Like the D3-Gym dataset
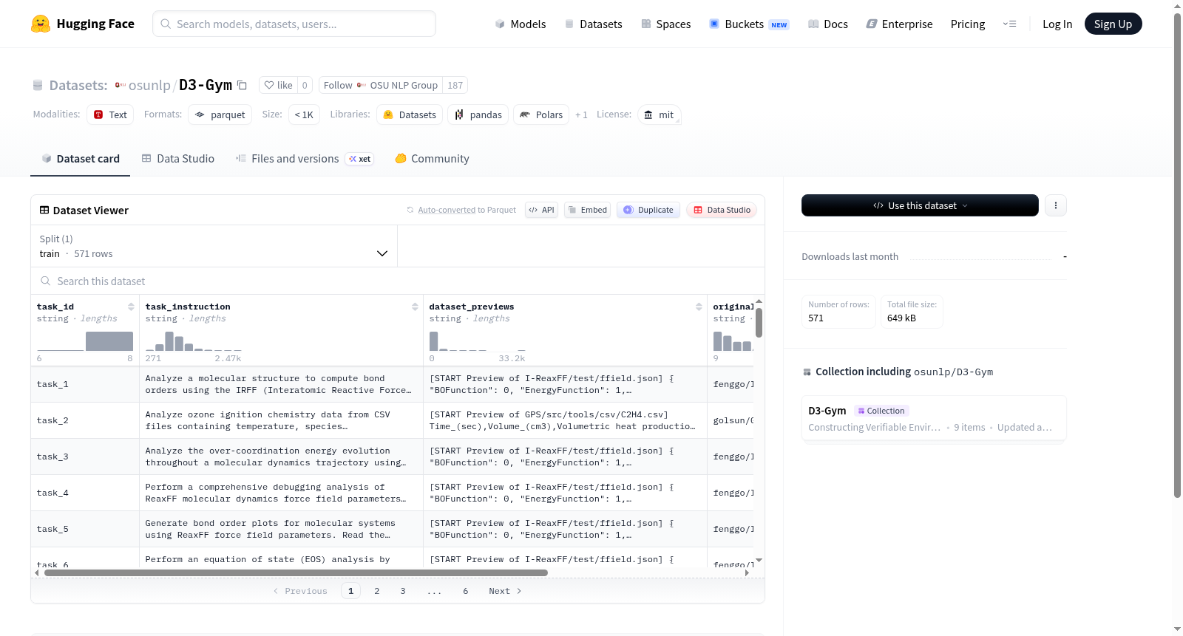 [x=279, y=85]
